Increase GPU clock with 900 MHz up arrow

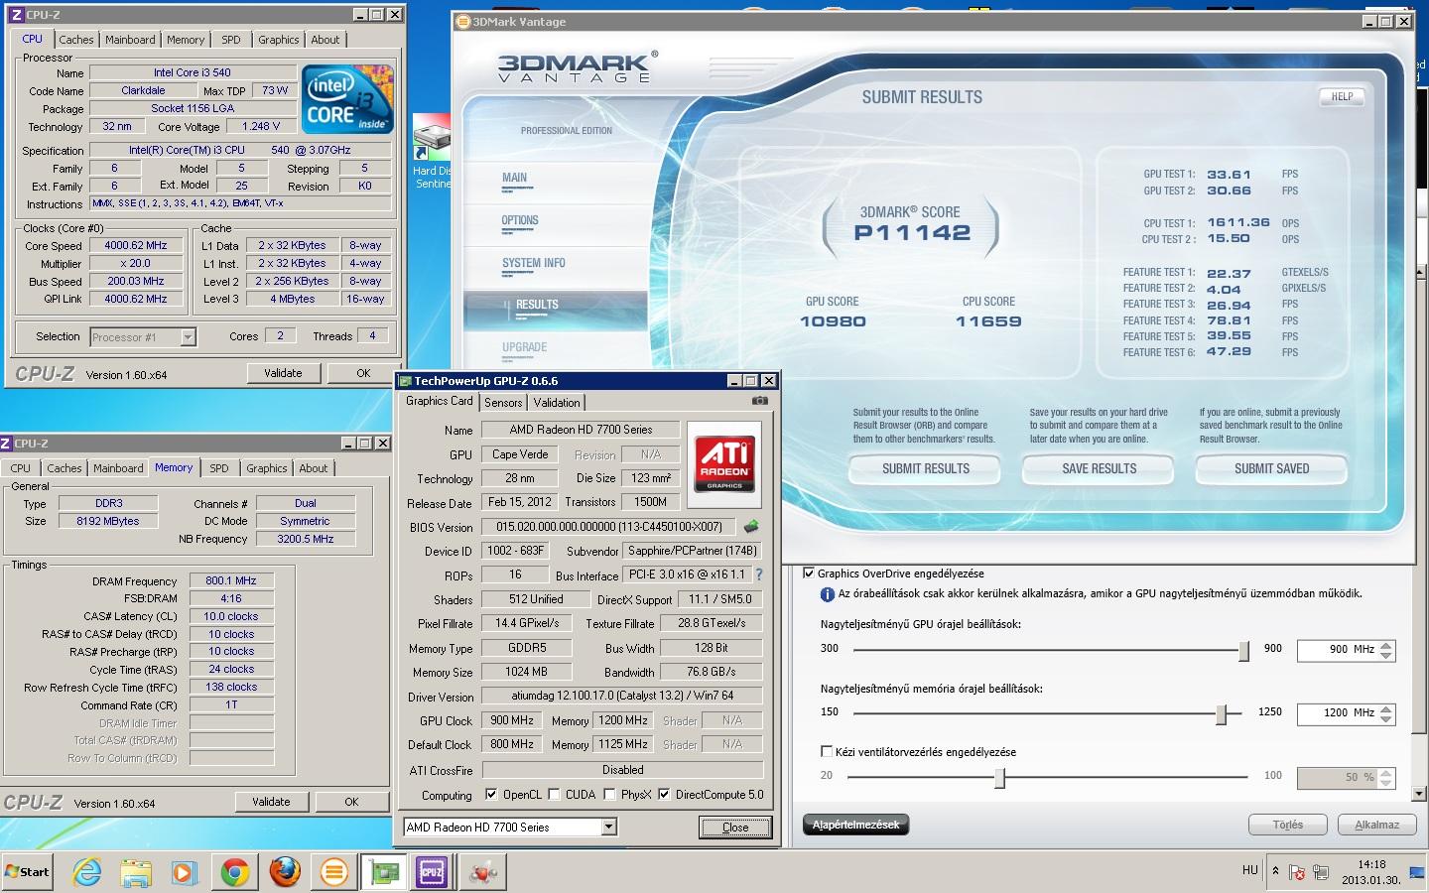[1386, 645]
